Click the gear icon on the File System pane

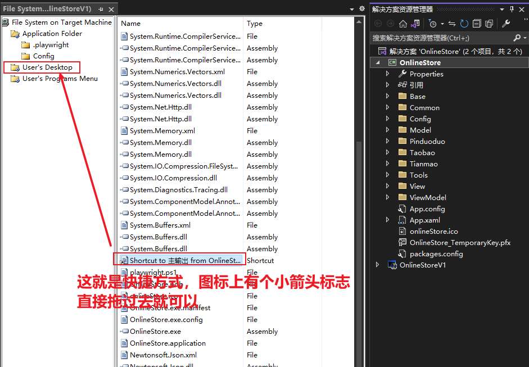361,9
